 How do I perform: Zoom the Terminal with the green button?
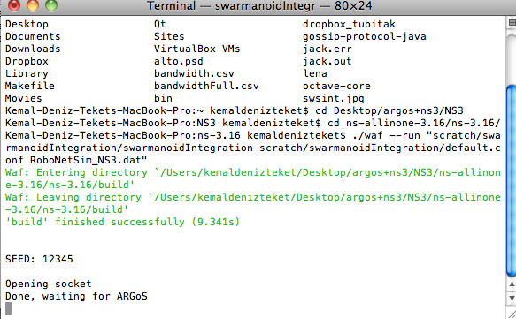click(51, 5)
